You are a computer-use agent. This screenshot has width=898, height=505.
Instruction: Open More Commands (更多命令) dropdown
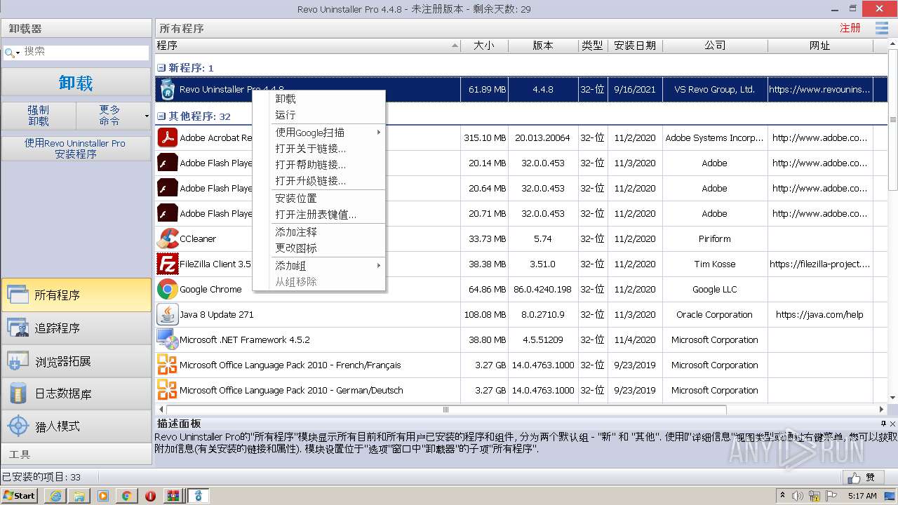[x=113, y=116]
